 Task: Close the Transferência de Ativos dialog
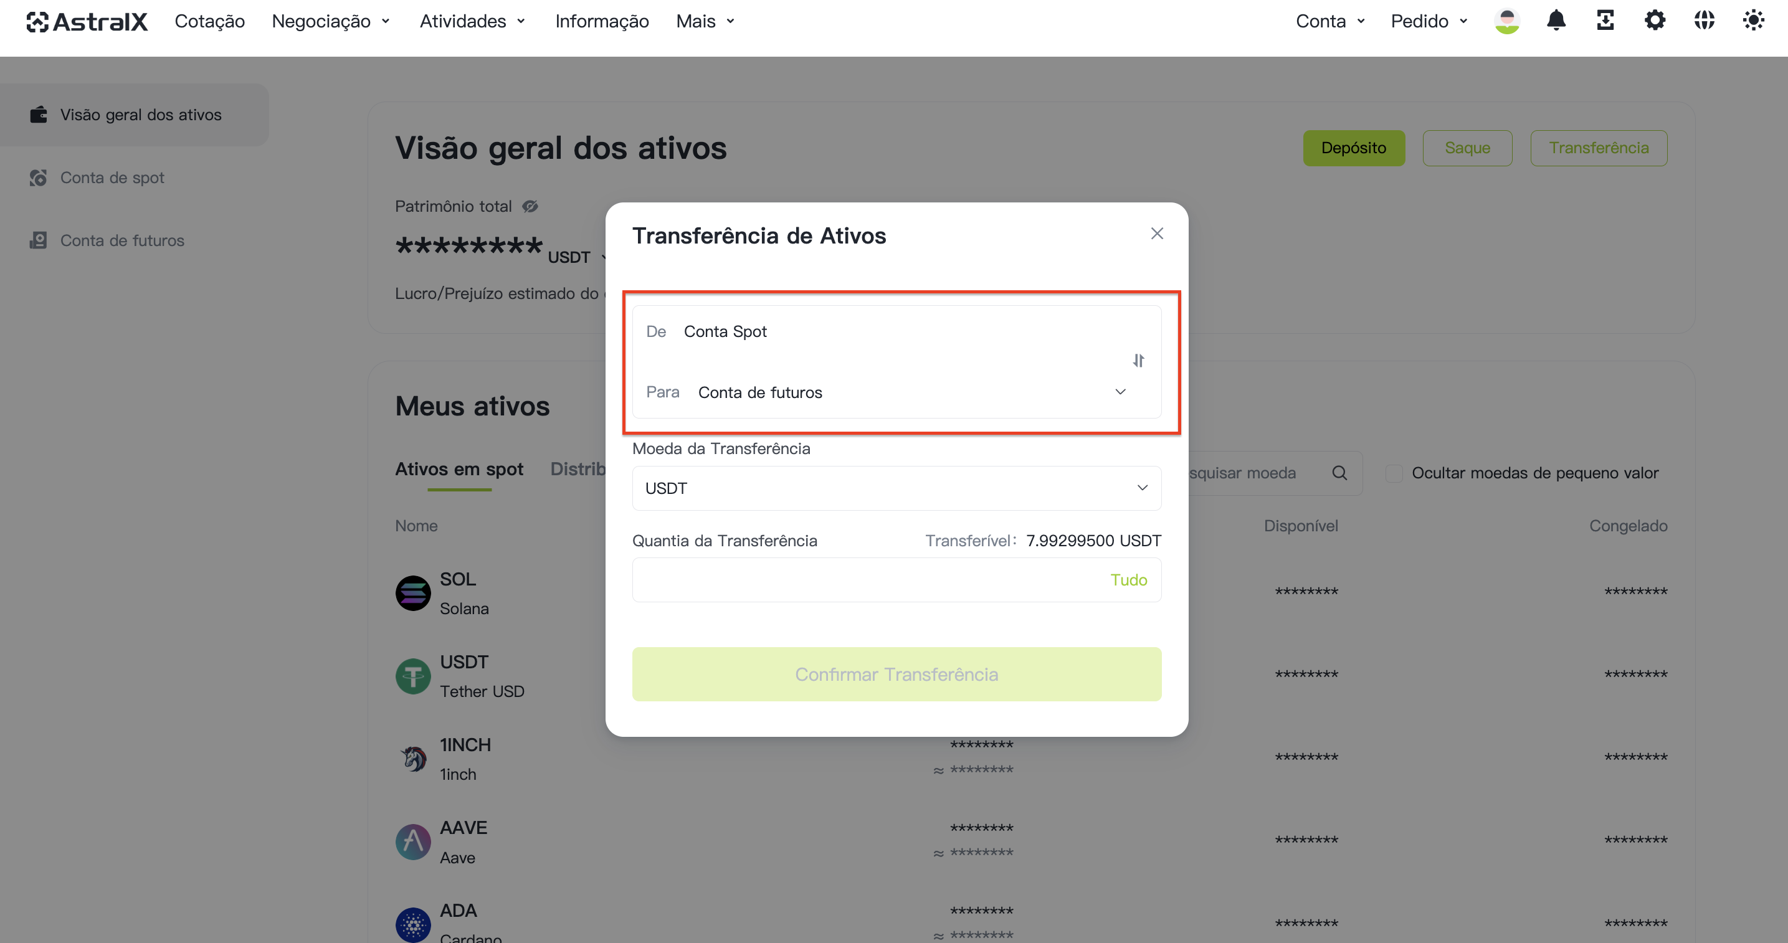pos(1157,234)
